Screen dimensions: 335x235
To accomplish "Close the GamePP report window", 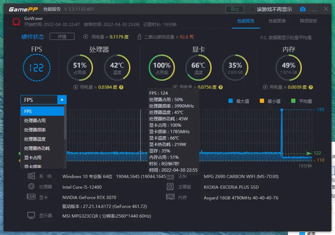I will (326, 9).
